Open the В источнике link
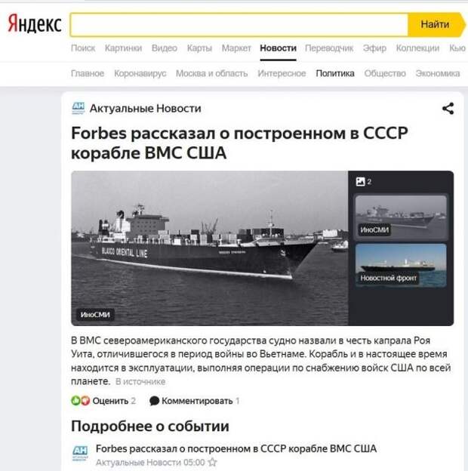This screenshot has width=468, height=471. tap(140, 381)
